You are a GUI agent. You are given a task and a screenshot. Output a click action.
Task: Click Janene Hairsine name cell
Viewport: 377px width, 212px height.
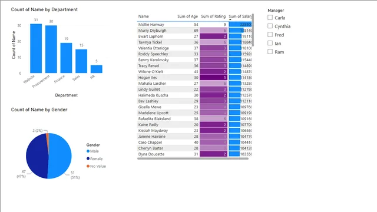click(152, 137)
